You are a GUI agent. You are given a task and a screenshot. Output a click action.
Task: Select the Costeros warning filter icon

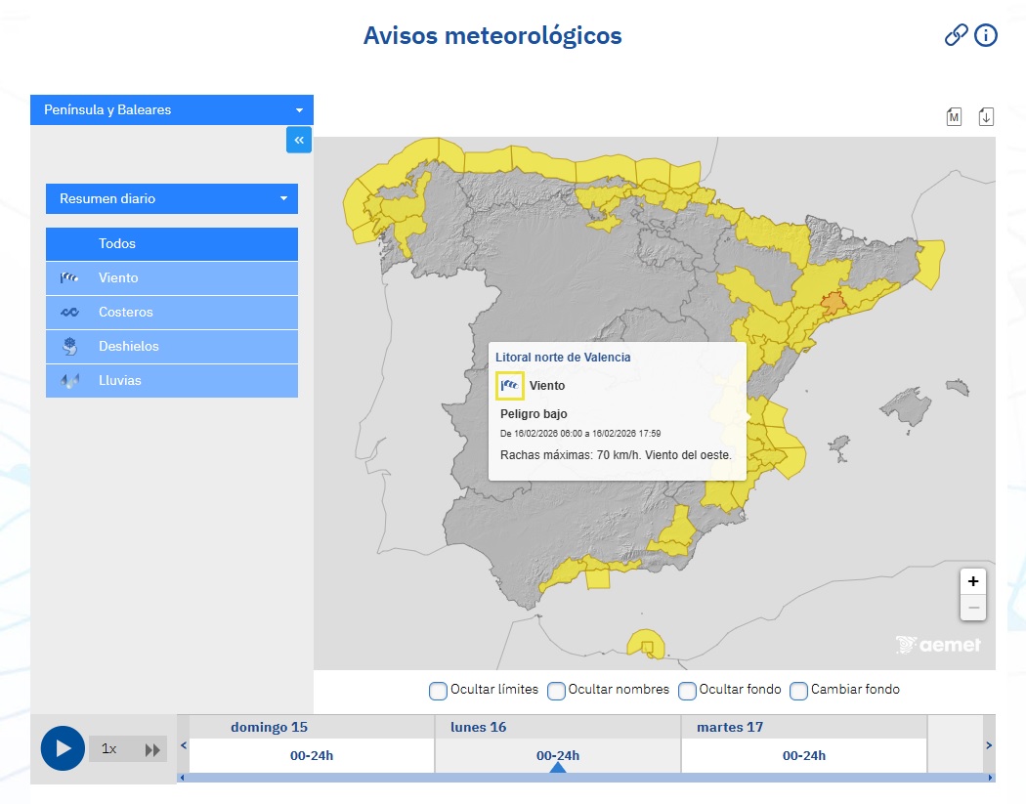click(67, 312)
